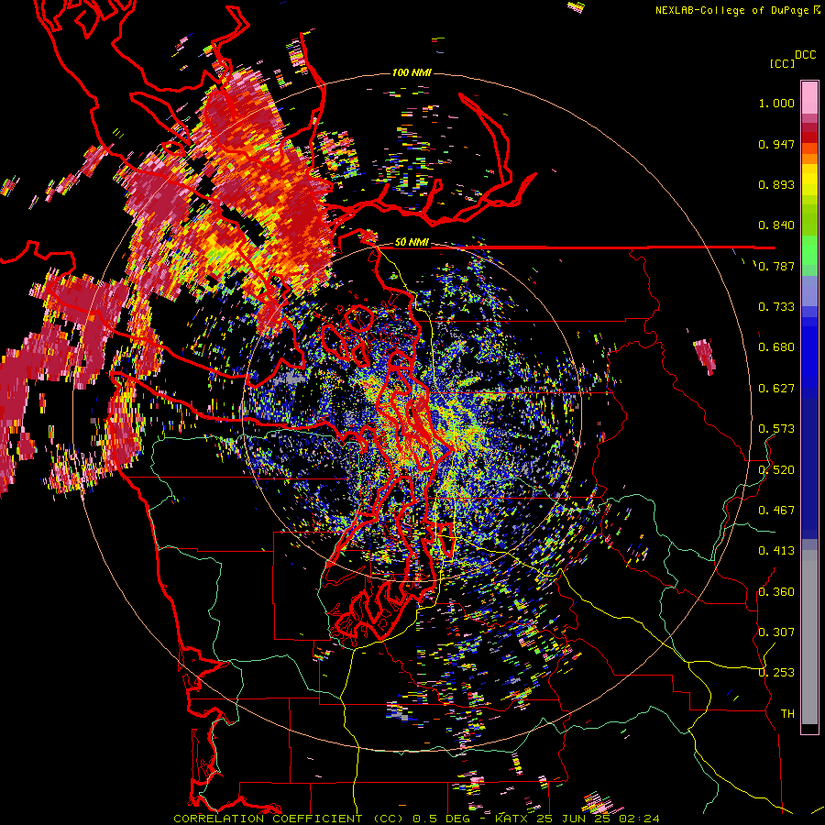
Task: Select the 0.680 legend value
Action: [776, 347]
